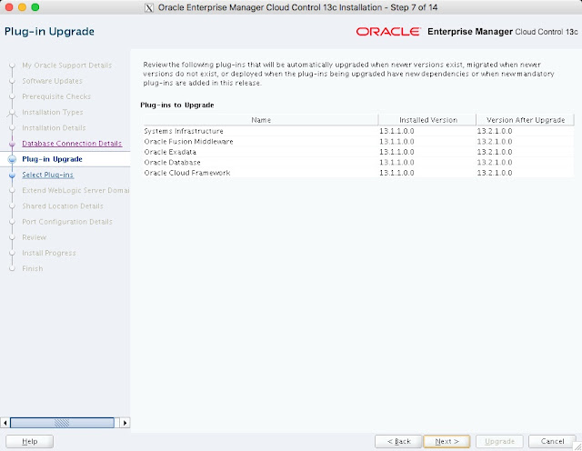Click the Next button

(x=447, y=441)
